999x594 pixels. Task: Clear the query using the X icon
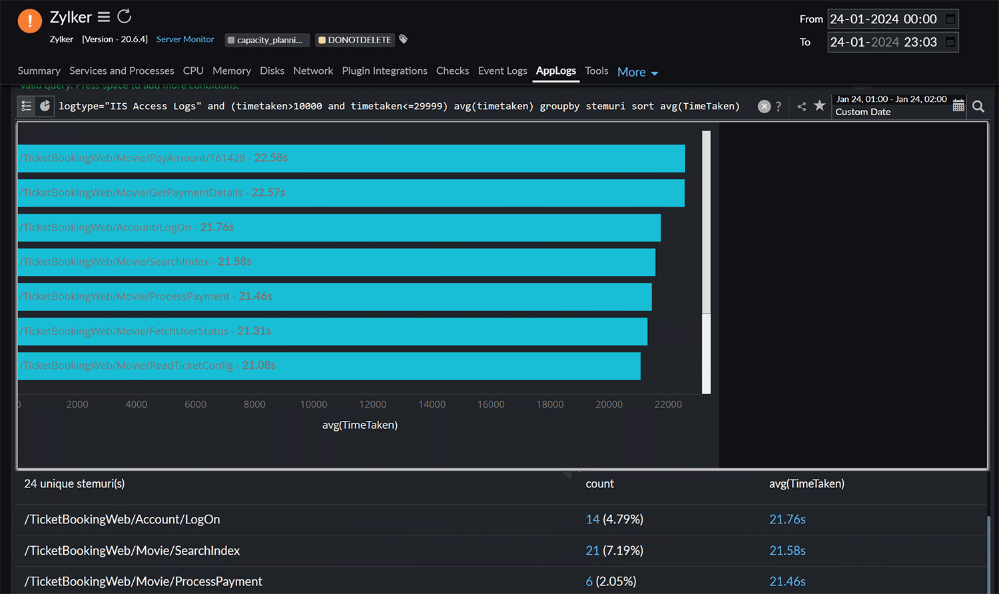[764, 106]
